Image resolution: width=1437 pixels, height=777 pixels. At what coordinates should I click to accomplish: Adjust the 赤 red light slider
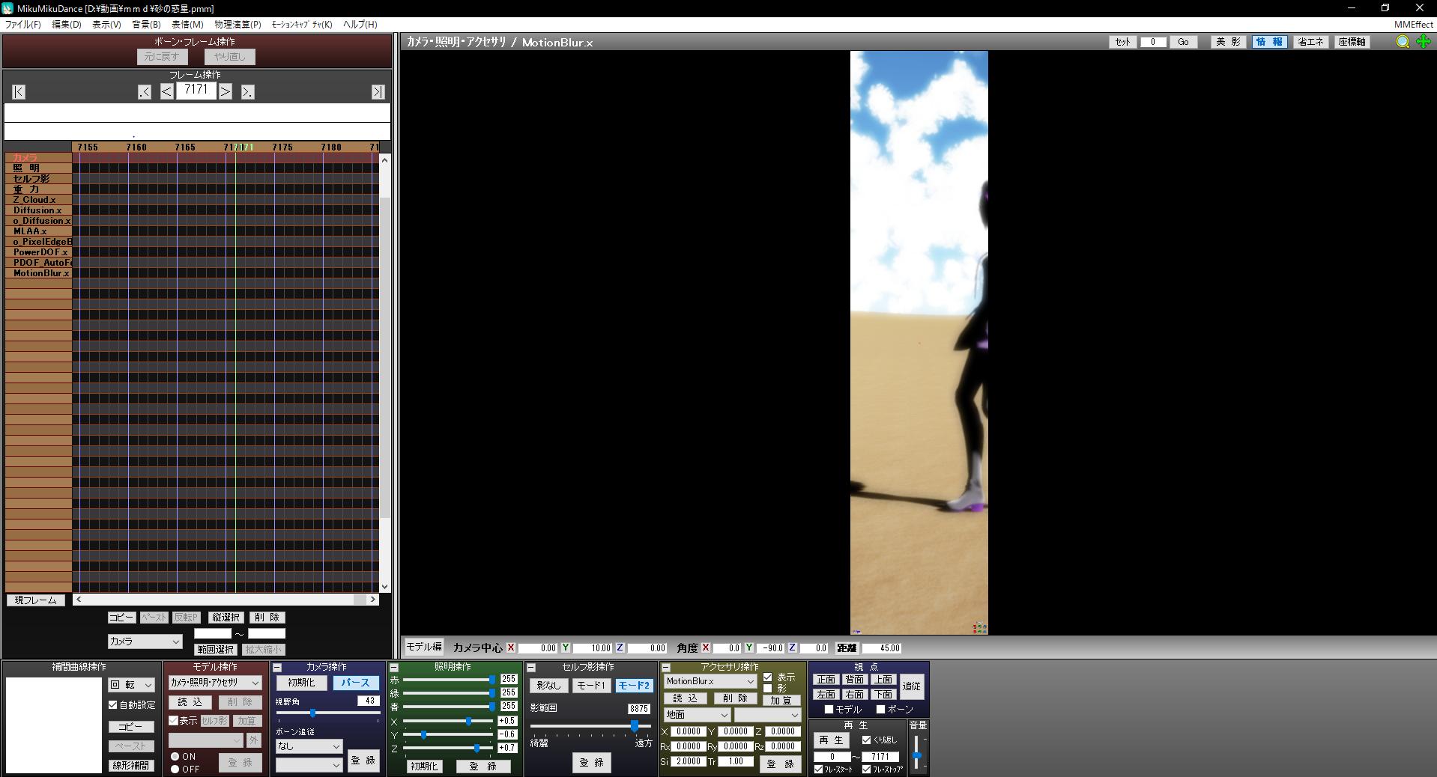coord(448,680)
